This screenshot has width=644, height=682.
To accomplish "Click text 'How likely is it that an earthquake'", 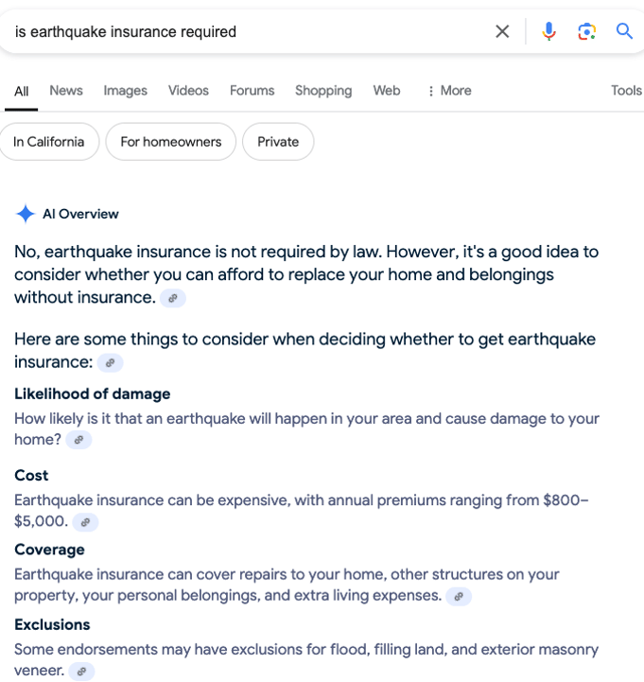I will pyautogui.click(x=306, y=428).
